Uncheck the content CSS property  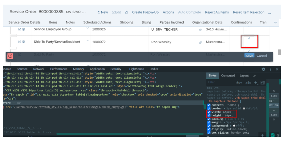(209, 105)
